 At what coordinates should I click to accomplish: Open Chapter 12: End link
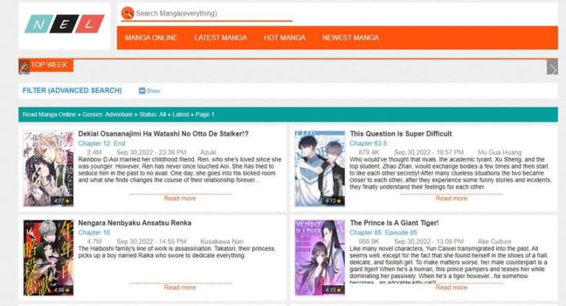pyautogui.click(x=102, y=144)
